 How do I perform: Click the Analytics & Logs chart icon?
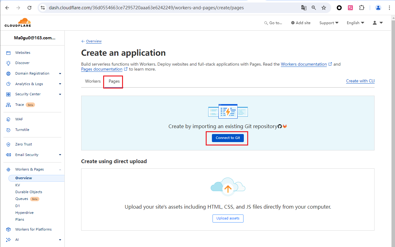pos(8,84)
